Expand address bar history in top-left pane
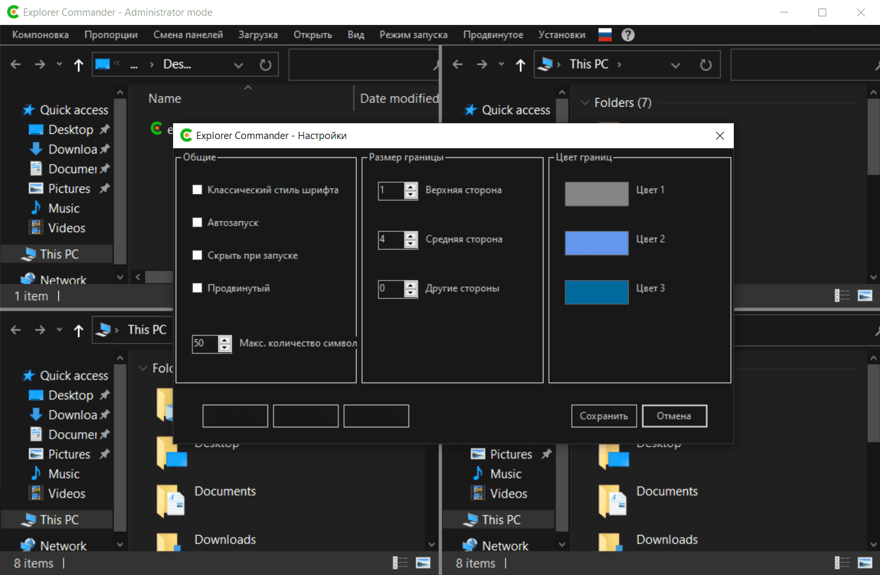This screenshot has height=575, width=880. coord(238,65)
